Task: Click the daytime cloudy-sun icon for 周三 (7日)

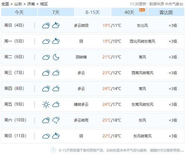Action: pos(46,73)
